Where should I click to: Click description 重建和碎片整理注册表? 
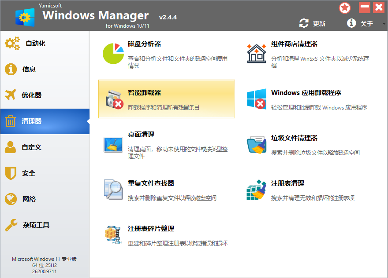178,243
